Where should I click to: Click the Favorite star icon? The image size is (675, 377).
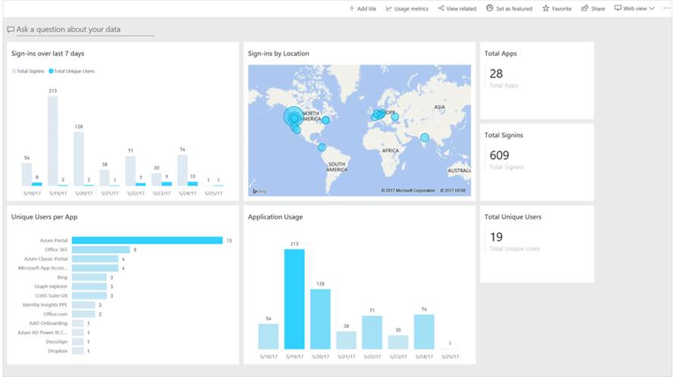click(x=545, y=8)
